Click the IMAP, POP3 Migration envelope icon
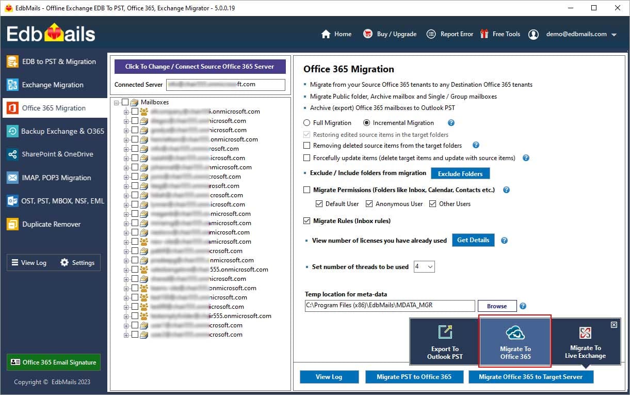The width and height of the screenshot is (630, 395). tap(12, 178)
